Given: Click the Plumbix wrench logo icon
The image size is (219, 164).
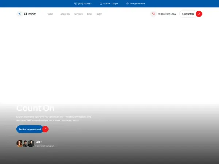Looking at the screenshot, I should pos(20,14).
